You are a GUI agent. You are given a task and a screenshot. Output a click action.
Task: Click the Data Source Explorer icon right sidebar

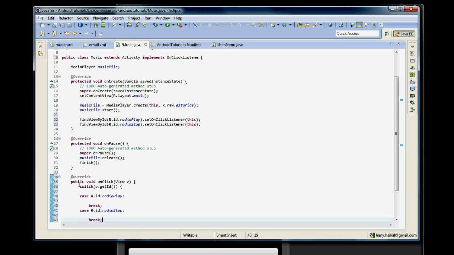point(412,75)
